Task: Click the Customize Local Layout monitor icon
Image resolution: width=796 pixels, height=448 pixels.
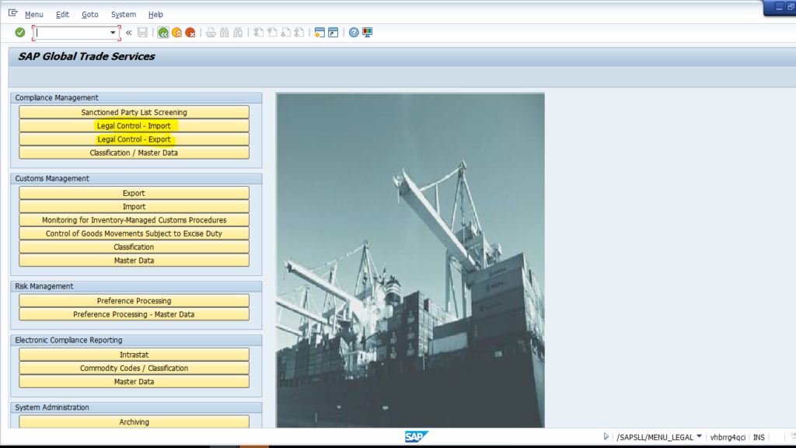Action: tap(368, 33)
